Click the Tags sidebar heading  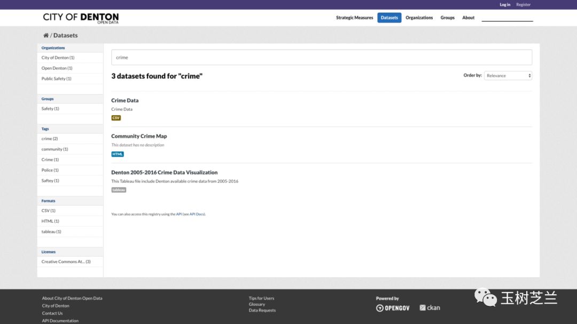[45, 129]
